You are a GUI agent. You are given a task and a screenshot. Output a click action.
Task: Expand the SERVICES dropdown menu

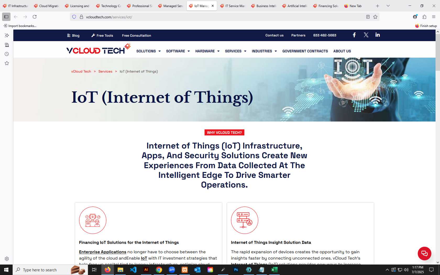click(235, 51)
